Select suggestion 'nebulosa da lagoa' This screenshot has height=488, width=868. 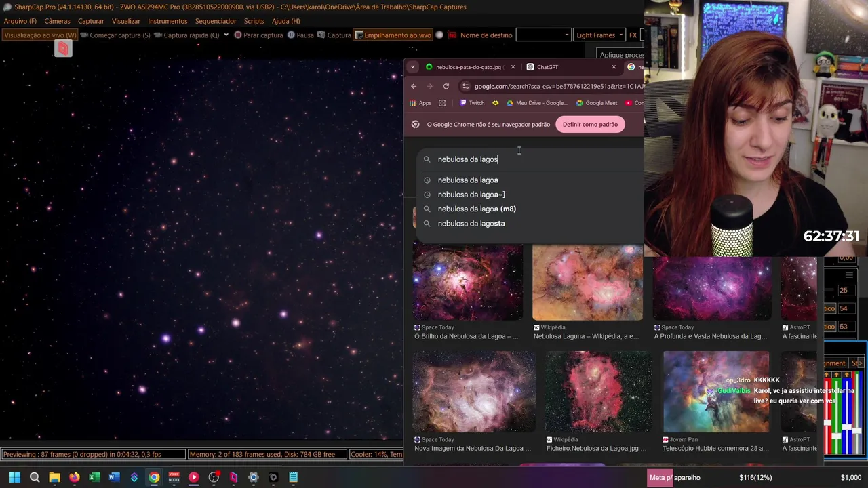point(468,180)
